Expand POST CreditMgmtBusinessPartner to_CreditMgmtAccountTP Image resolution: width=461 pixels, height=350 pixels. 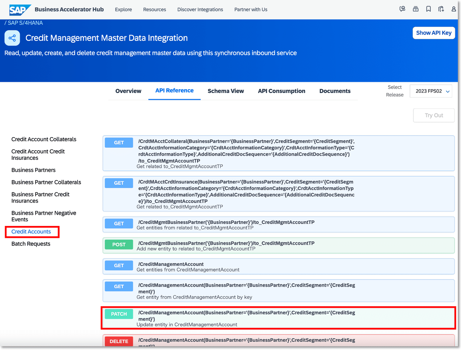point(279,246)
